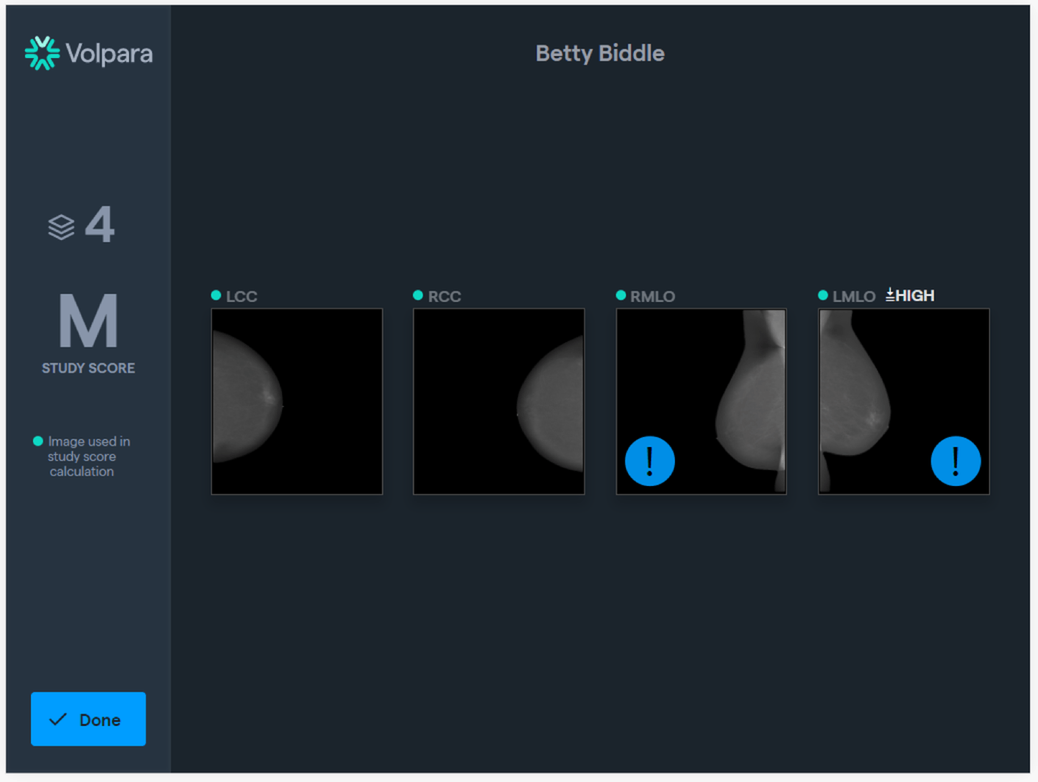Click the HIGH compression pressure icon on LMLO
This screenshot has width=1038, height=782.
click(x=889, y=295)
